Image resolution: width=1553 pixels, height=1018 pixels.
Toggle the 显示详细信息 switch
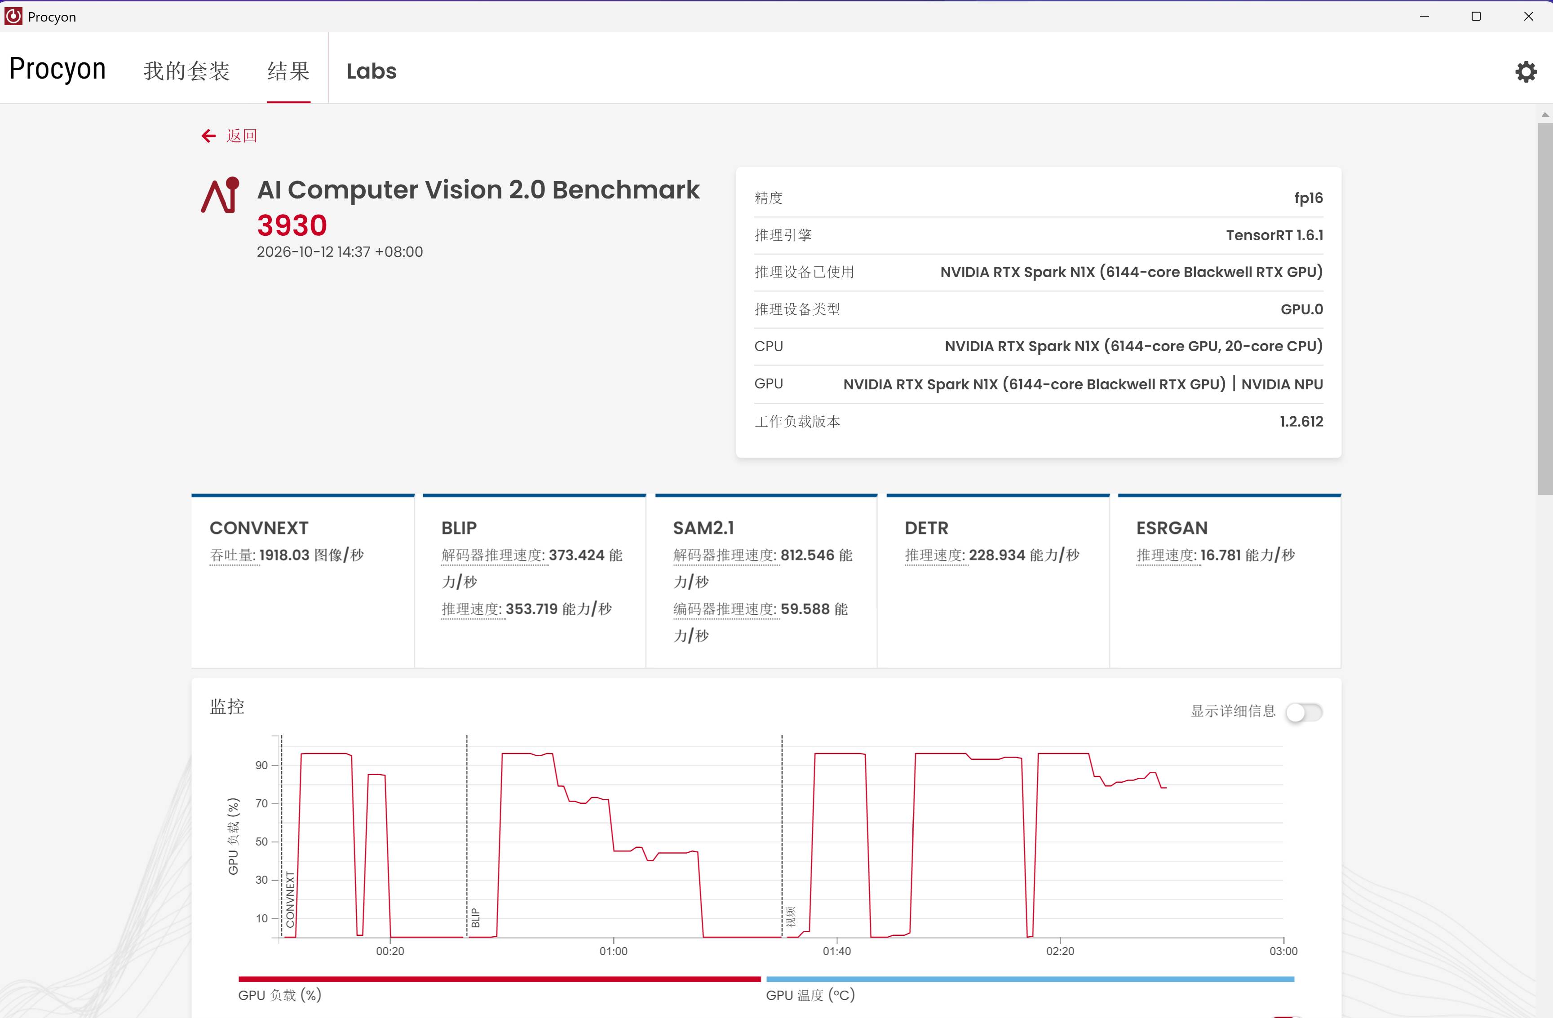1304,711
